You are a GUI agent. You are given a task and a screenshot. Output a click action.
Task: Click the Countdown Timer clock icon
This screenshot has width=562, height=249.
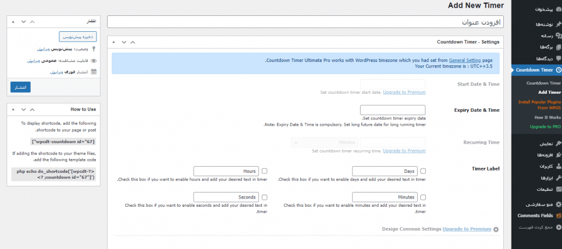pyautogui.click(x=558, y=70)
